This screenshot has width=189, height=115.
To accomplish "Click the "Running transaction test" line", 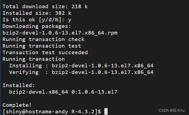I will click(42, 46).
